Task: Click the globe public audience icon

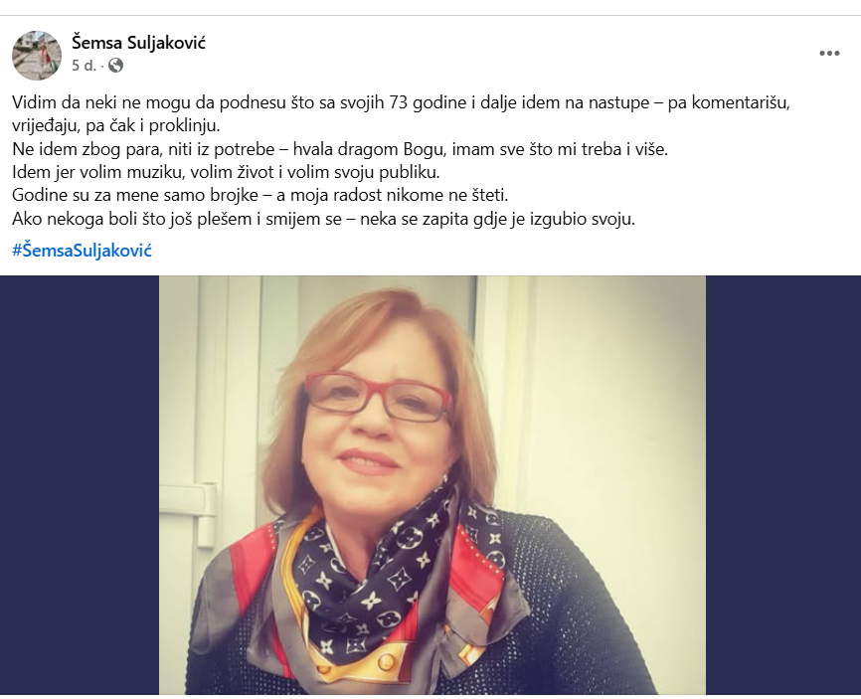Action: coord(116,66)
